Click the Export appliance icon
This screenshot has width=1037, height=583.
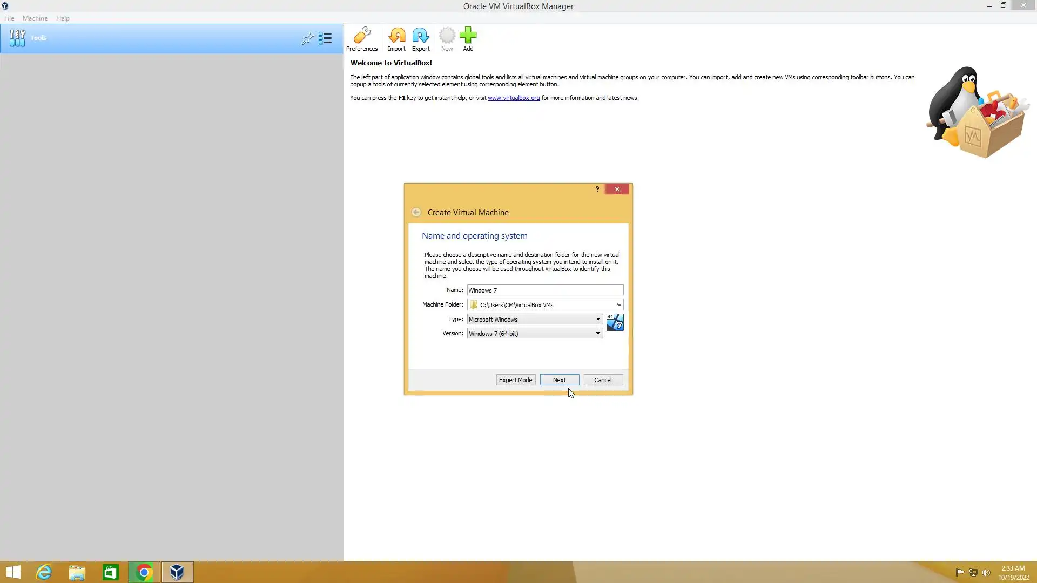click(x=421, y=39)
